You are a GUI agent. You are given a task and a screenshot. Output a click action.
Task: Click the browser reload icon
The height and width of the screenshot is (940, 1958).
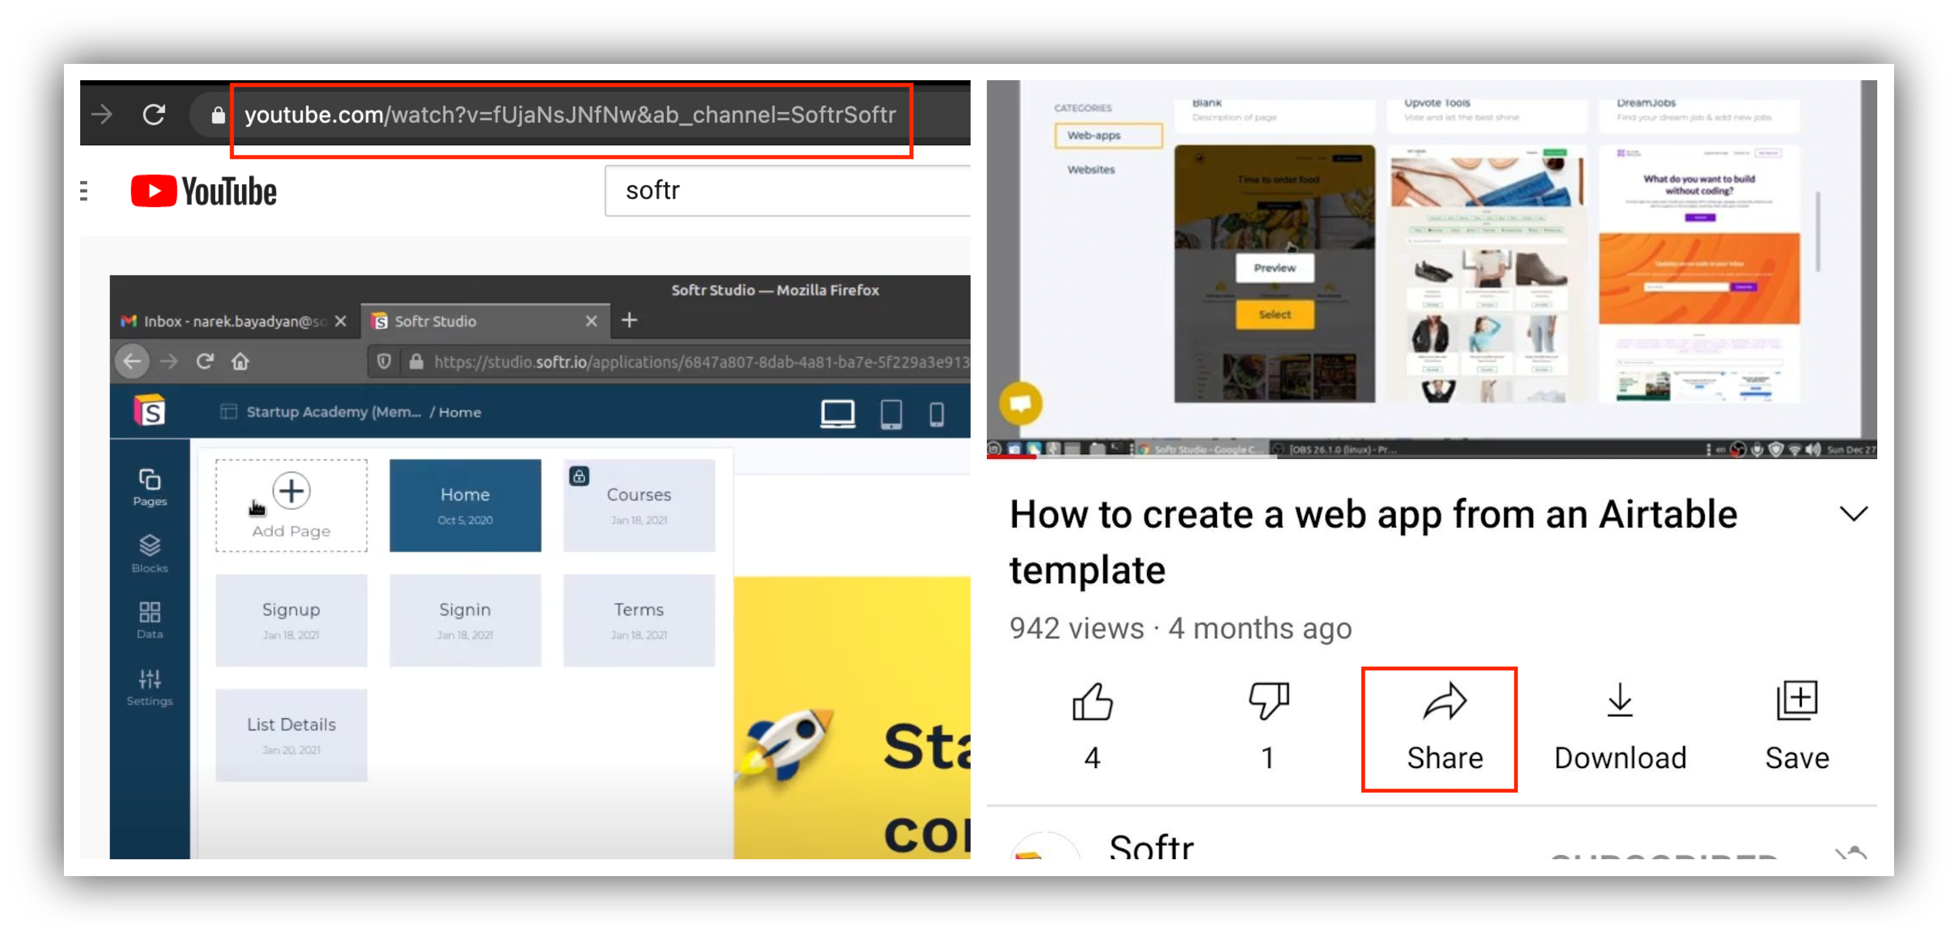point(154,114)
